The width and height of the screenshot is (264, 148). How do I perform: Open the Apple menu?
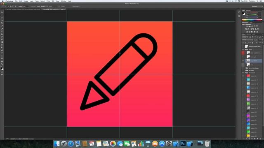click(x=2, y=1)
